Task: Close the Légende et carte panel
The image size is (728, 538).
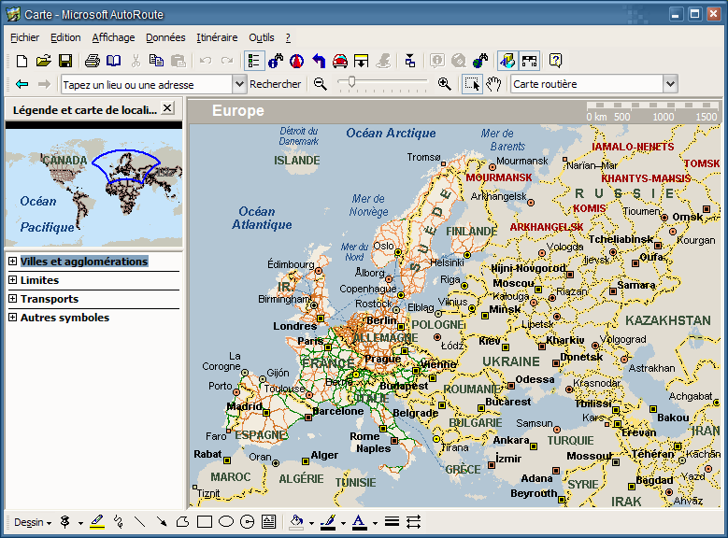Action: [167, 108]
